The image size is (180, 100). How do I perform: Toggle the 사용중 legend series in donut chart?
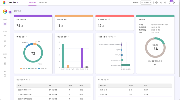32,68
